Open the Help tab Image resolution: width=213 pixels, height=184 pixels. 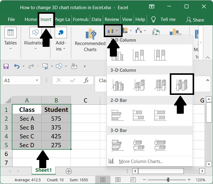point(140,19)
